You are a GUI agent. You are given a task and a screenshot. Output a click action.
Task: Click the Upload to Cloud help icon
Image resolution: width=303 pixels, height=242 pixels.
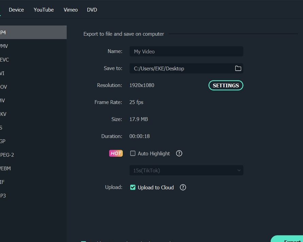coord(183,187)
